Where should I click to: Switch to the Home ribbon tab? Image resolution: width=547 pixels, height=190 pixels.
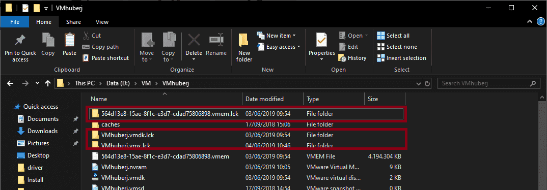click(x=44, y=21)
